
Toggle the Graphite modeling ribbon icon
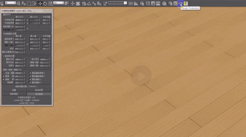[148, 3]
